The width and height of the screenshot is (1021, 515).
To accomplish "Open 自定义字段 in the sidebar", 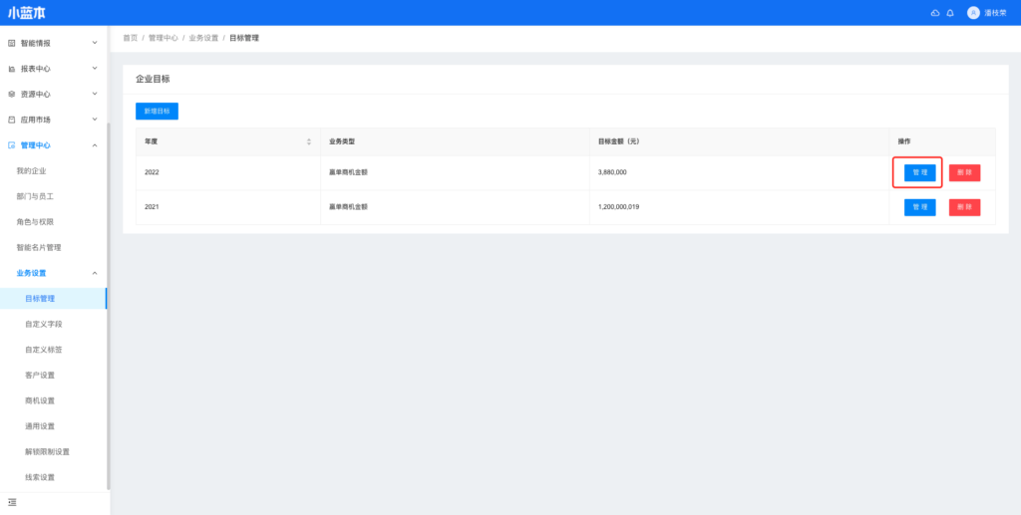I will tap(50, 325).
